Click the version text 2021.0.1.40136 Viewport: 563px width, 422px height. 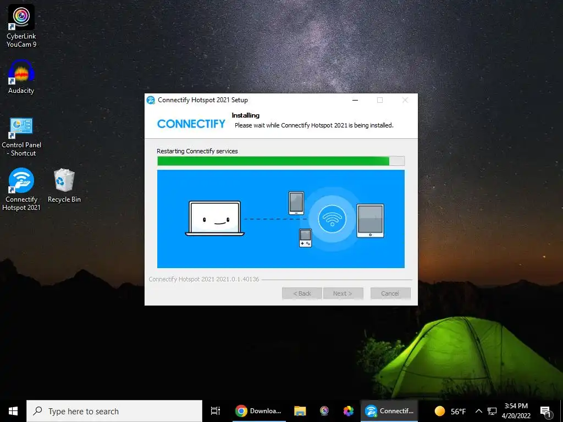click(x=238, y=279)
